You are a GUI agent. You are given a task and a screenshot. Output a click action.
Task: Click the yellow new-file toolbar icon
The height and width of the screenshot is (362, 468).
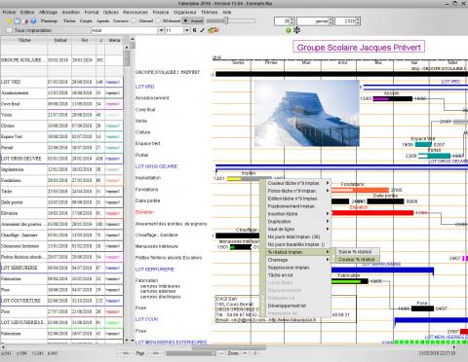[10, 21]
